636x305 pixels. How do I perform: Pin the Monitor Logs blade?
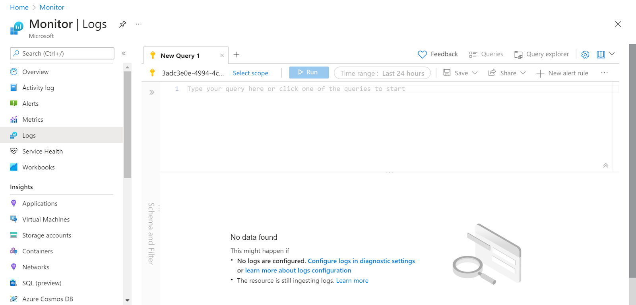point(122,24)
